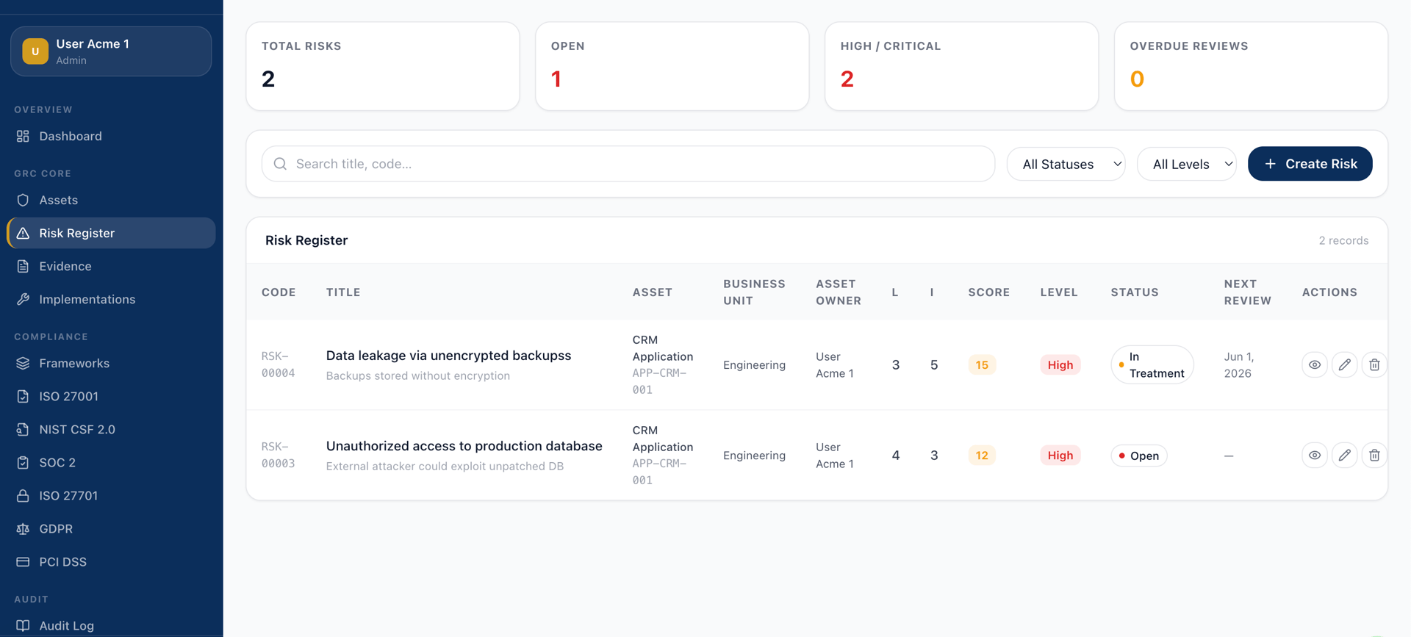View RSK-00003 details via the eye icon
Screen dimensions: 1411x637
[1314, 456]
